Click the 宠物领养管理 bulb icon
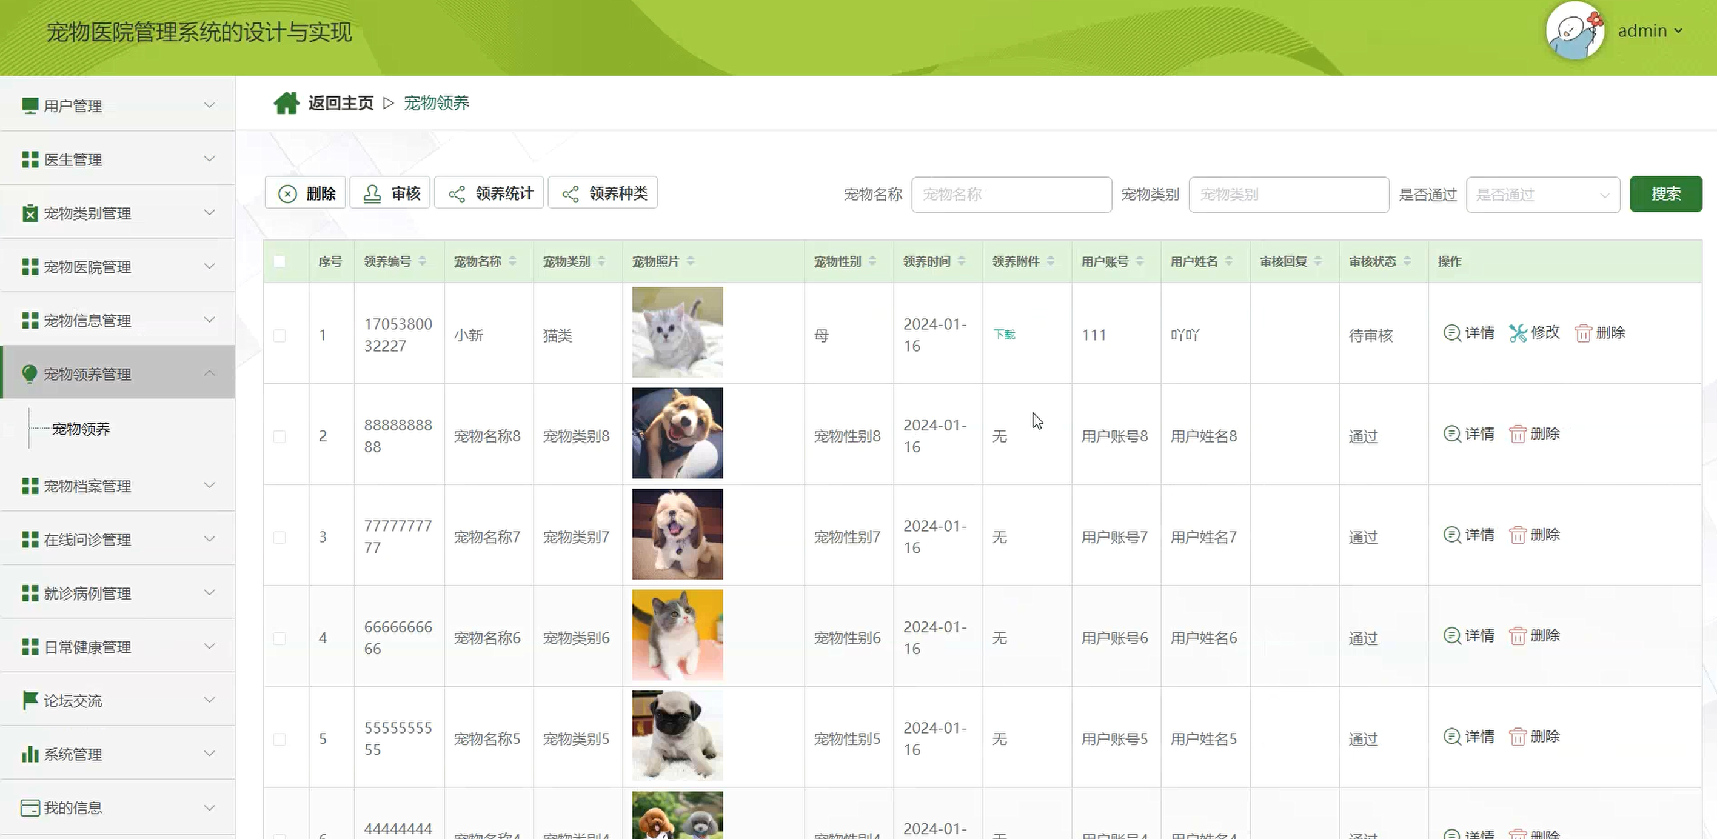This screenshot has width=1717, height=839. (29, 373)
